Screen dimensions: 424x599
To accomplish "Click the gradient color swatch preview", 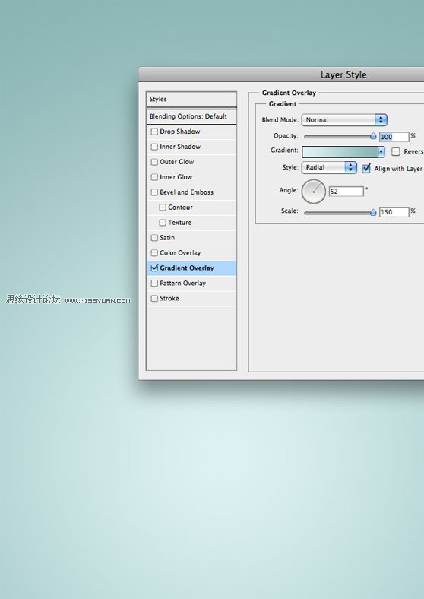I will click(340, 152).
